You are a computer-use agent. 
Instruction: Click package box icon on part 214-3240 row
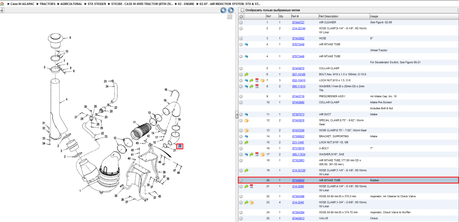252,202
